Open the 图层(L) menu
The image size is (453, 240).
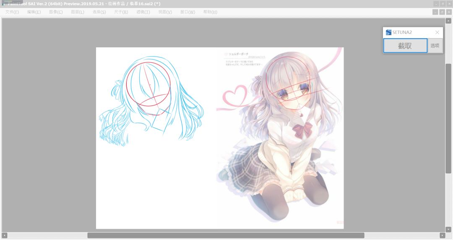point(78,12)
